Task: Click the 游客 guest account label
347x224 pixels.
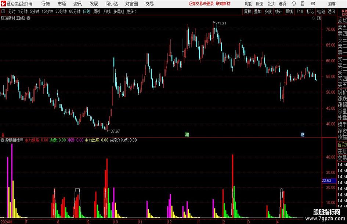Action: tap(332, 4)
